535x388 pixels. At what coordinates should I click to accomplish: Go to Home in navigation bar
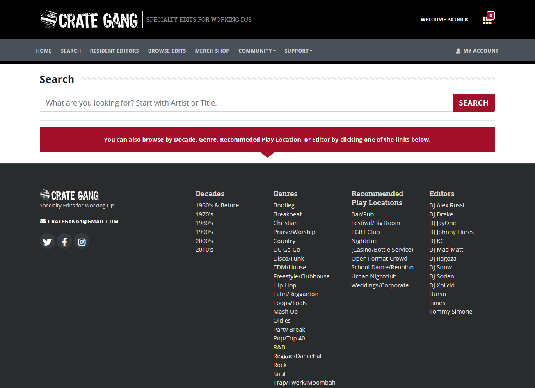pos(44,51)
